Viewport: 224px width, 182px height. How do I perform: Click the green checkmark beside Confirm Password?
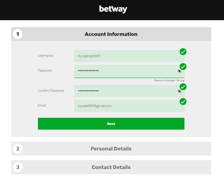(183, 87)
